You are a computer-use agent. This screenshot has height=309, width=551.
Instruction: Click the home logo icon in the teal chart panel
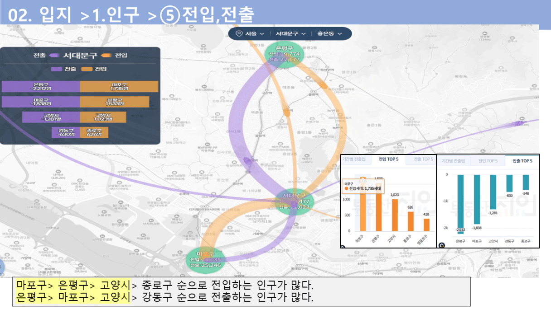click(x=442, y=245)
